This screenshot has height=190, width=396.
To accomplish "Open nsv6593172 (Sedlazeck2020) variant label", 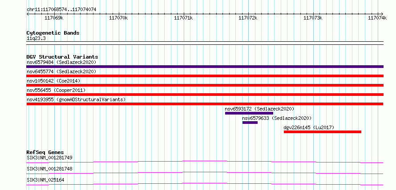I will (x=259, y=109).
